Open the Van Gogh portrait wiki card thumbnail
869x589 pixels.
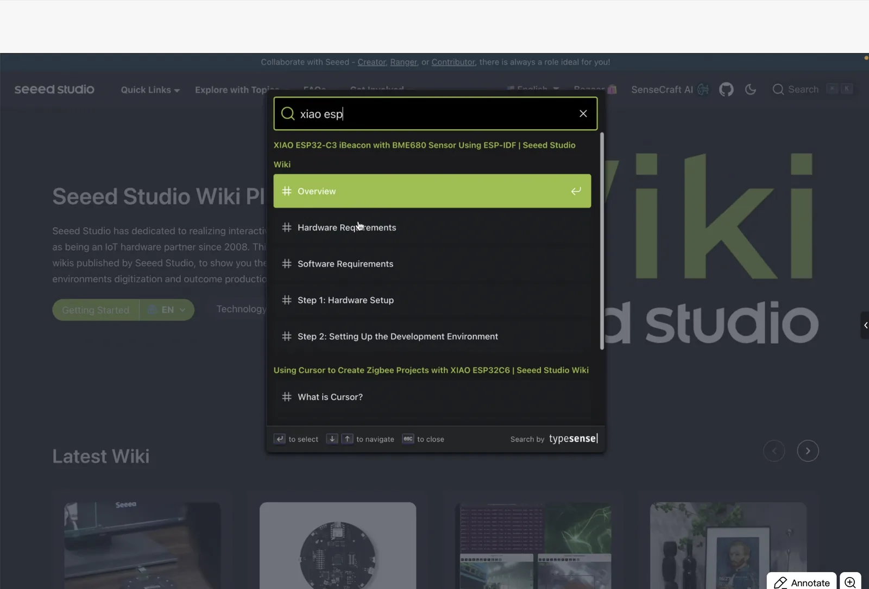[728, 546]
